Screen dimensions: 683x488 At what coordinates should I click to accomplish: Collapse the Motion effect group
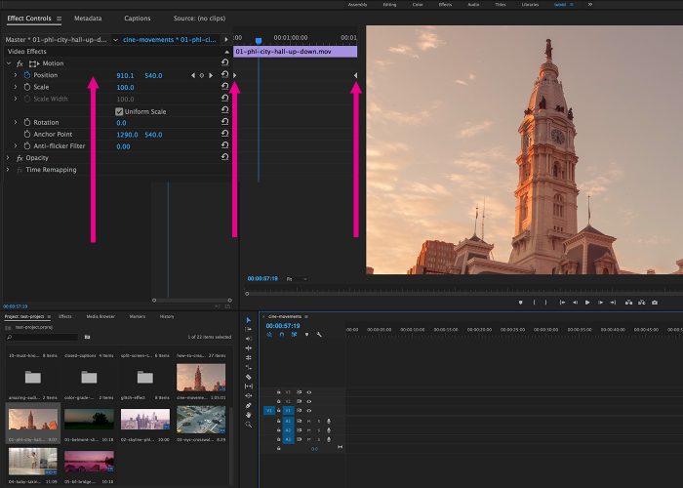click(8, 63)
